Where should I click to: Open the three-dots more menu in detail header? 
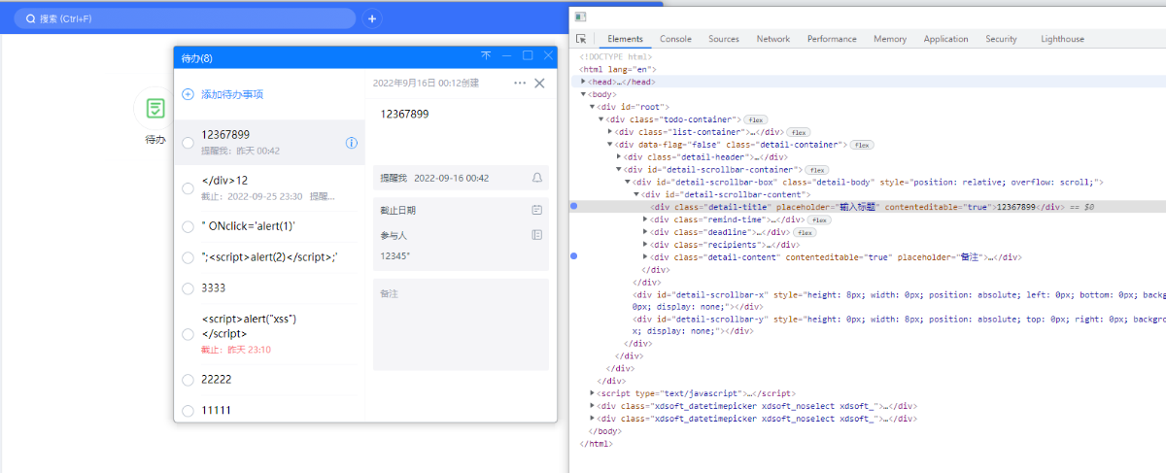click(520, 84)
